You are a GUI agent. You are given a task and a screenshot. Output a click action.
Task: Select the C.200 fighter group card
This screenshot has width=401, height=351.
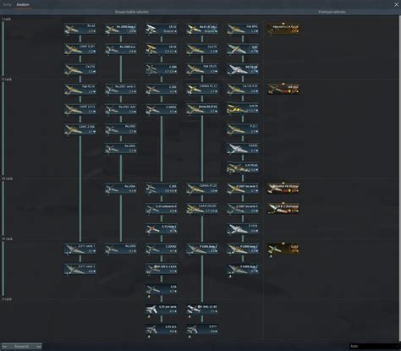coord(162,69)
